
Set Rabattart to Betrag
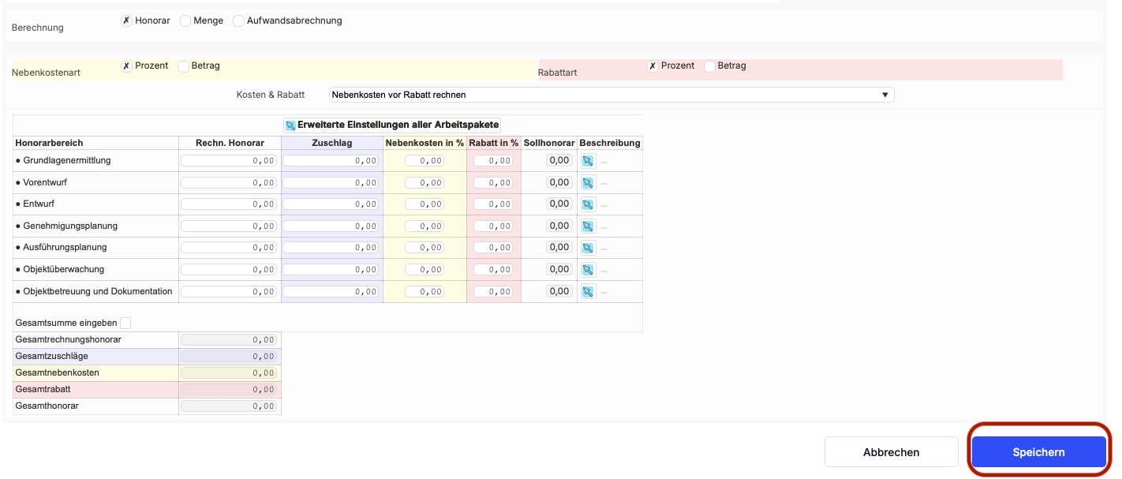709,66
